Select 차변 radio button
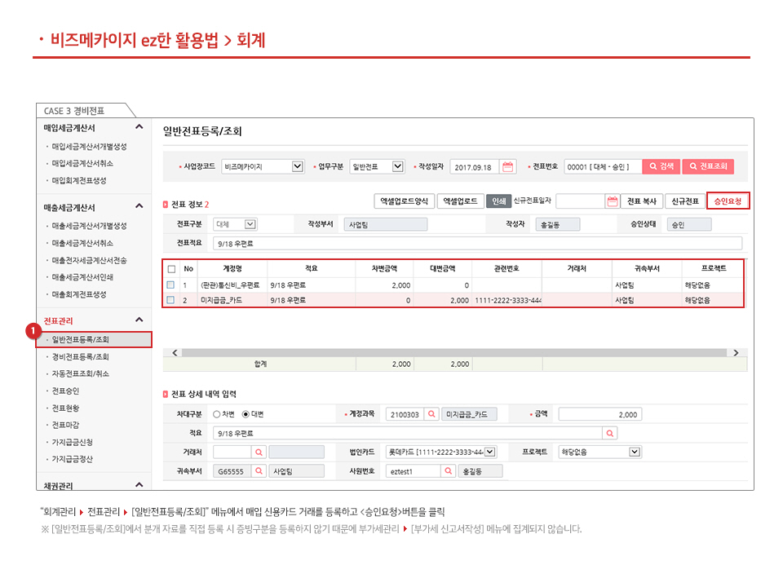This screenshot has width=783, height=587. click(217, 414)
